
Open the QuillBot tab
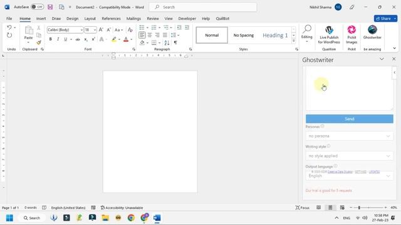[222, 19]
